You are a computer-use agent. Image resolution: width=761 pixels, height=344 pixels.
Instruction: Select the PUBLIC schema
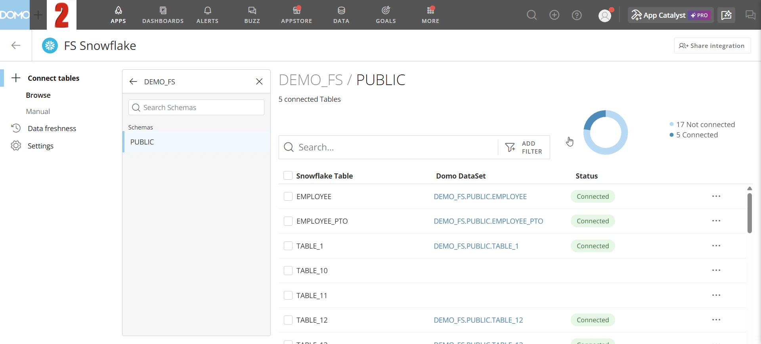pos(197,142)
